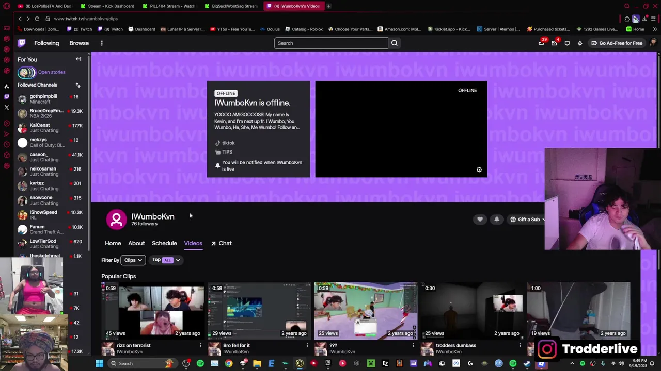This screenshot has height=371, width=661.
Task: Click Browse in Twitch top nav
Action: (x=79, y=43)
